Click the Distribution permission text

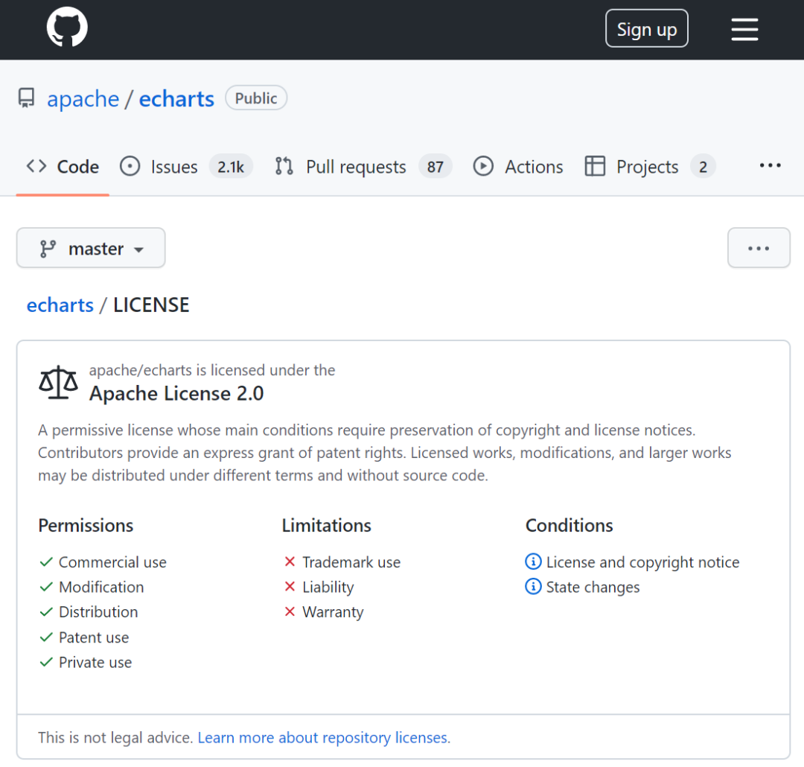tap(98, 612)
